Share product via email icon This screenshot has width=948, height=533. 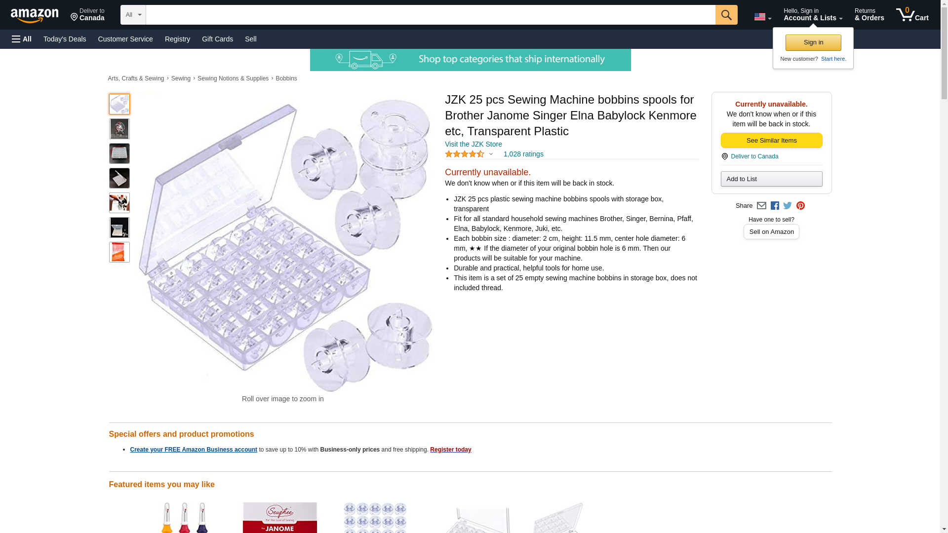(x=761, y=206)
